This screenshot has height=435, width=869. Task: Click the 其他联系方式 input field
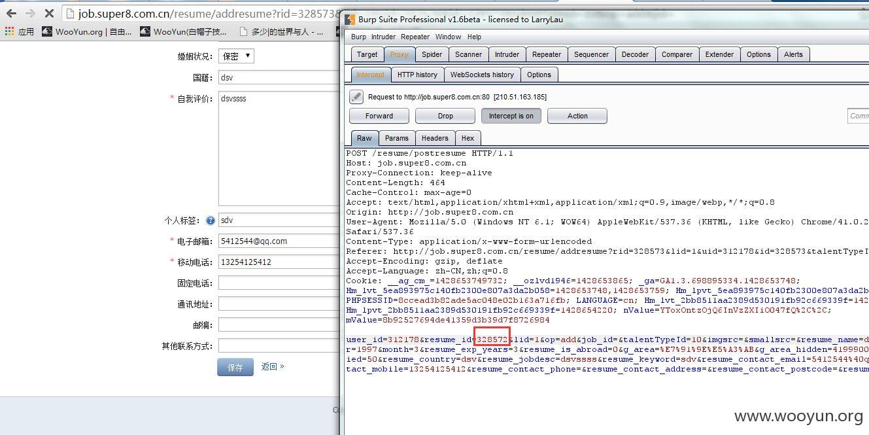279,346
